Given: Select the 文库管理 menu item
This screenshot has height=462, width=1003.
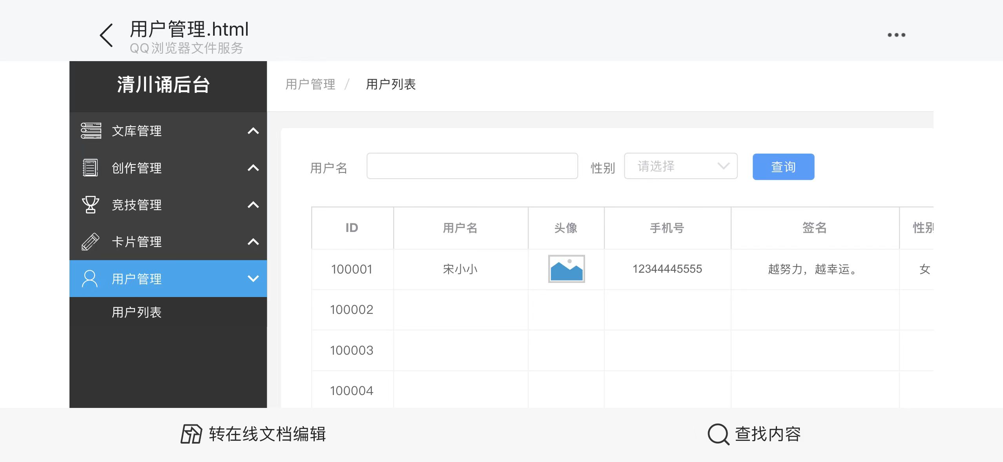Looking at the screenshot, I should (x=168, y=131).
